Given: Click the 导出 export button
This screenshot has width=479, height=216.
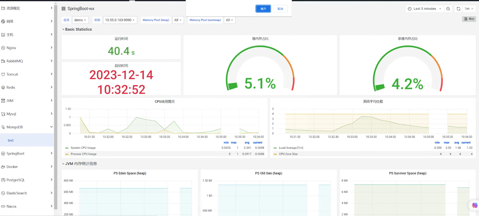Looking at the screenshot, I should click(x=469, y=19).
